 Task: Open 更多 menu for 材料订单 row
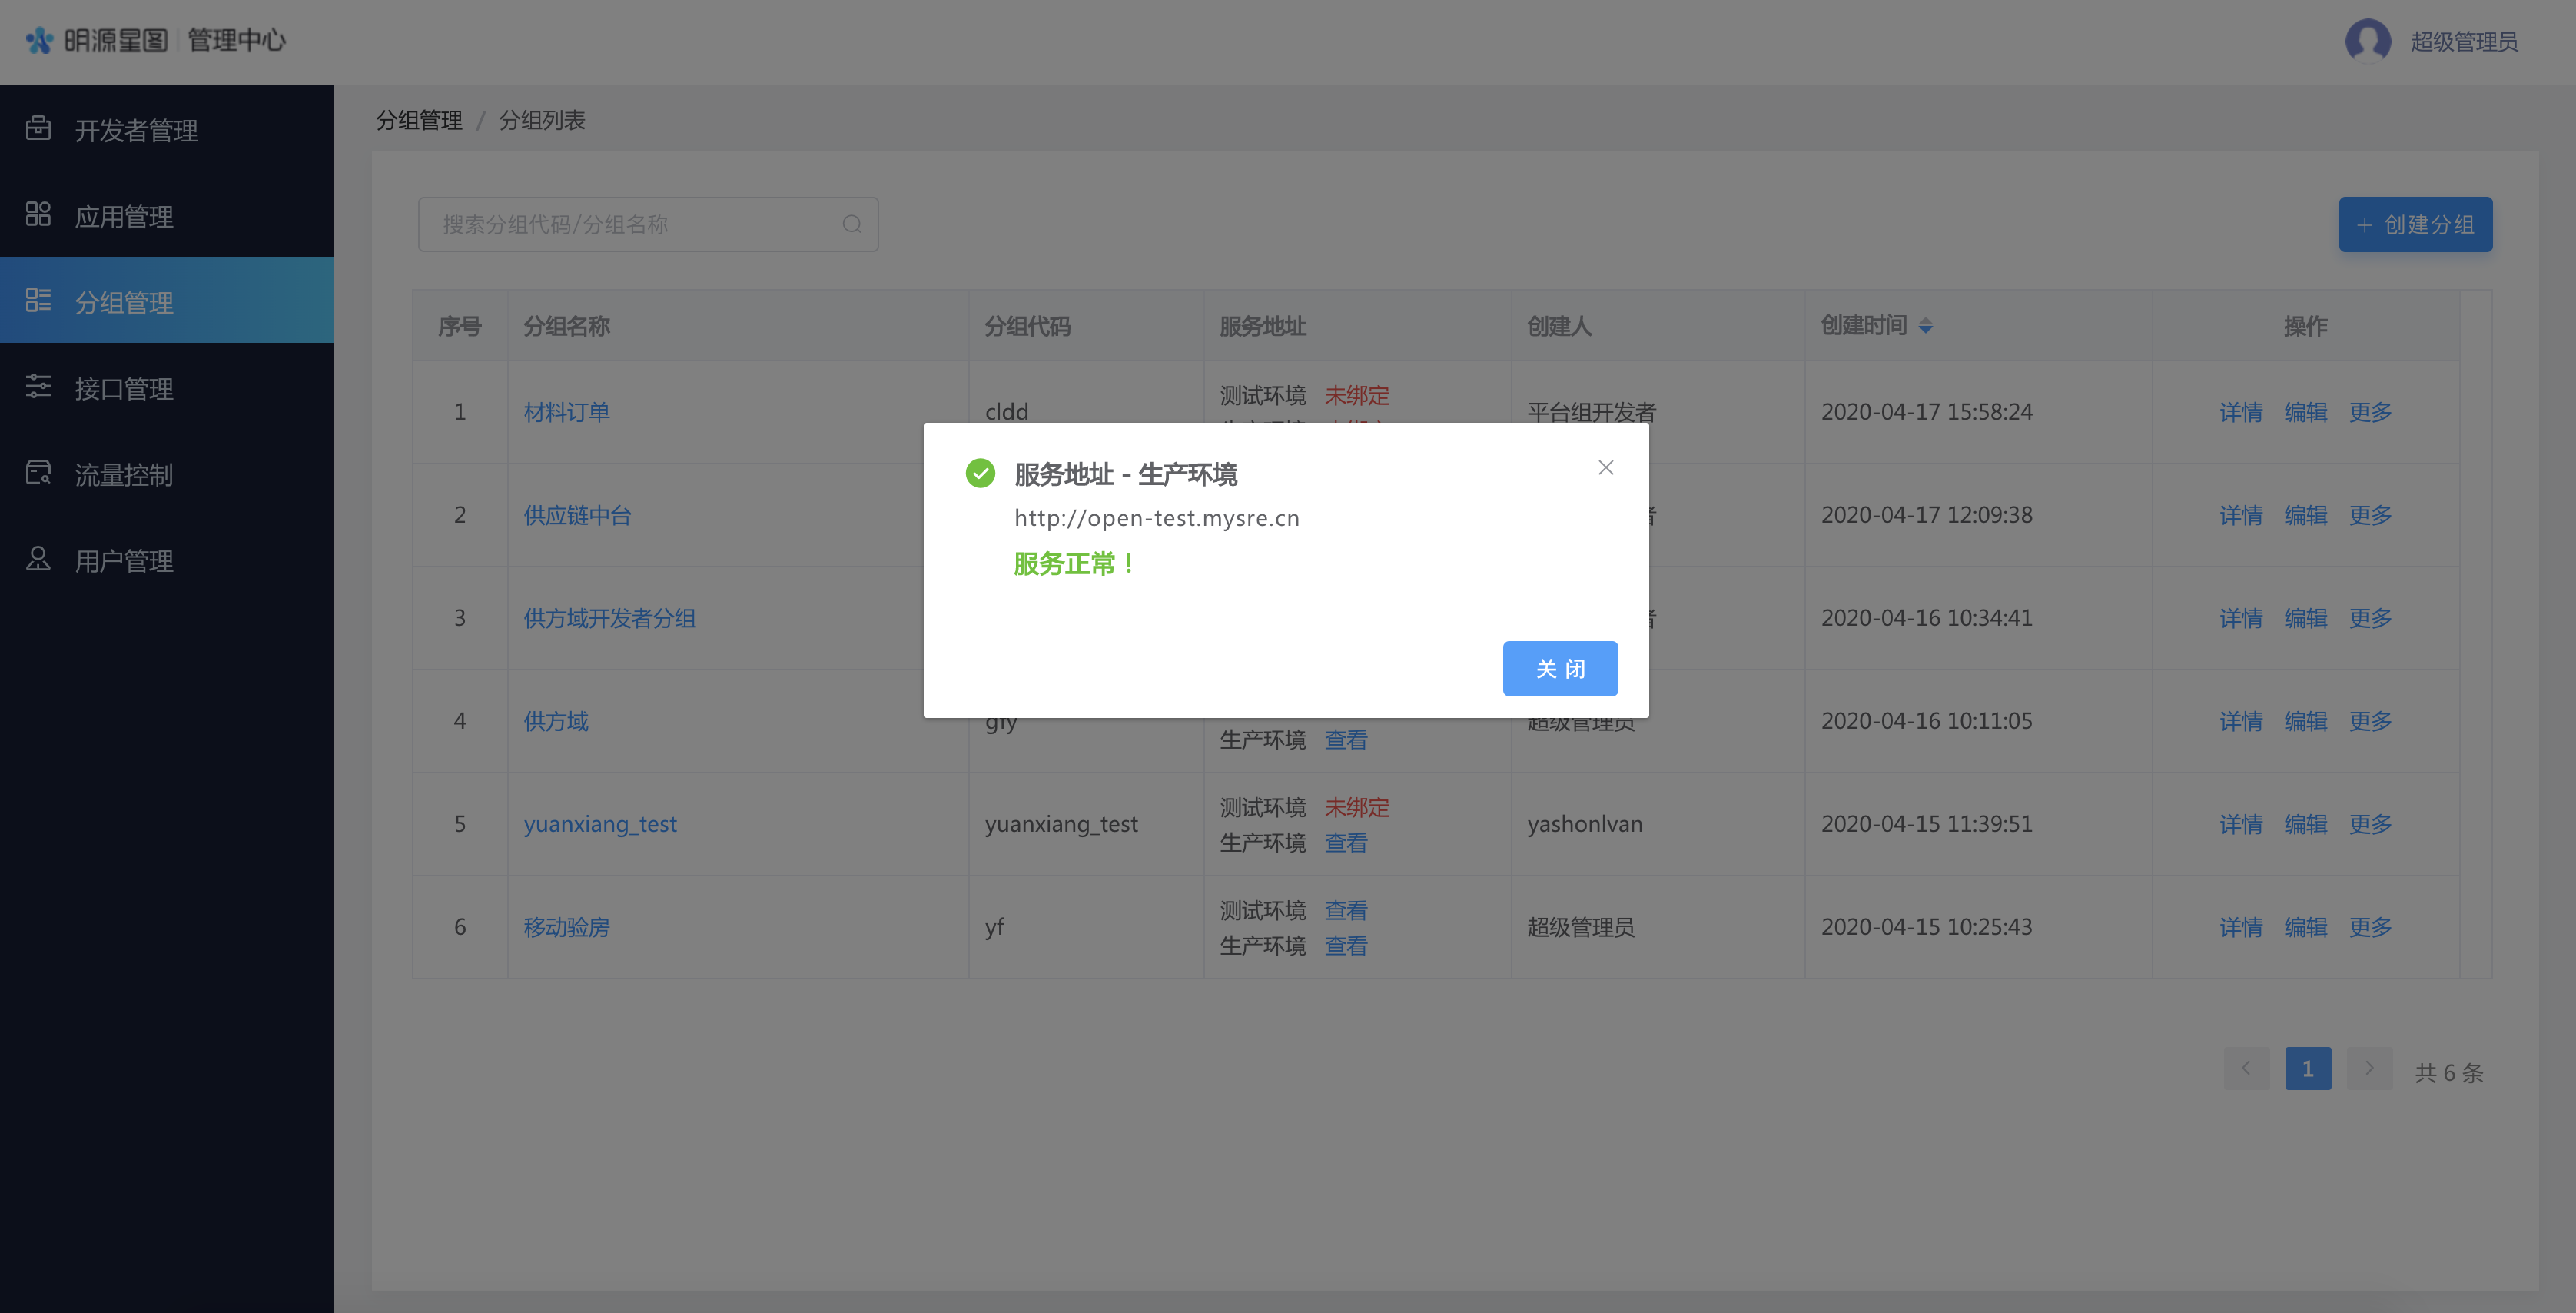(2370, 412)
